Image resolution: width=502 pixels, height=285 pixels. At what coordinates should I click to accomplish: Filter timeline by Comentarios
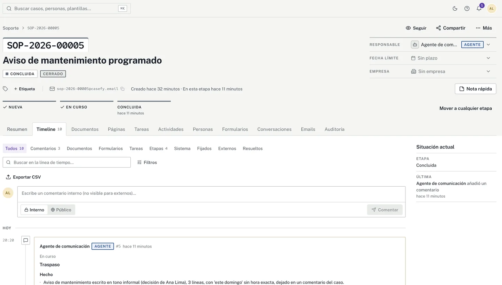point(45,149)
